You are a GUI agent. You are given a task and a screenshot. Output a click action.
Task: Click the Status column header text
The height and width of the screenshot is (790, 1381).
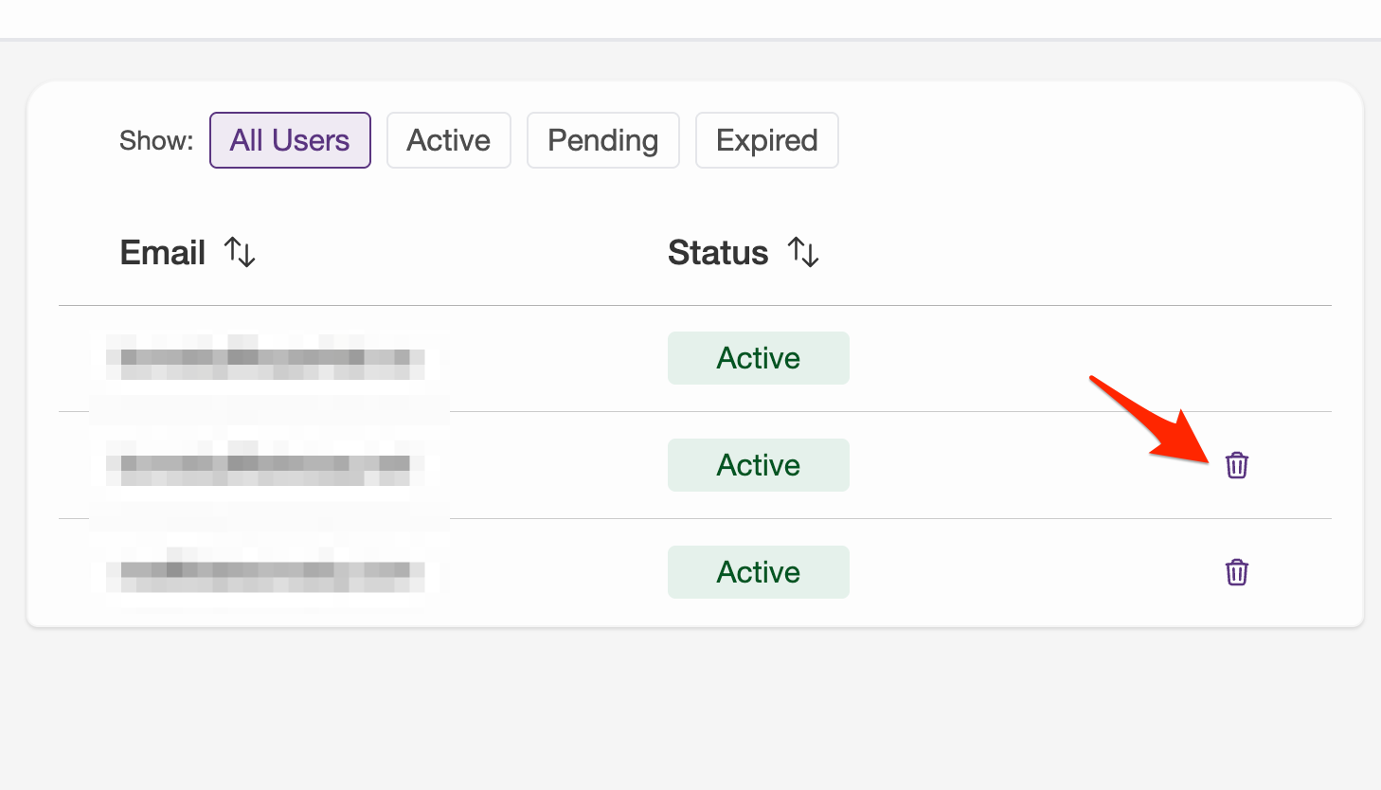pyautogui.click(x=718, y=253)
